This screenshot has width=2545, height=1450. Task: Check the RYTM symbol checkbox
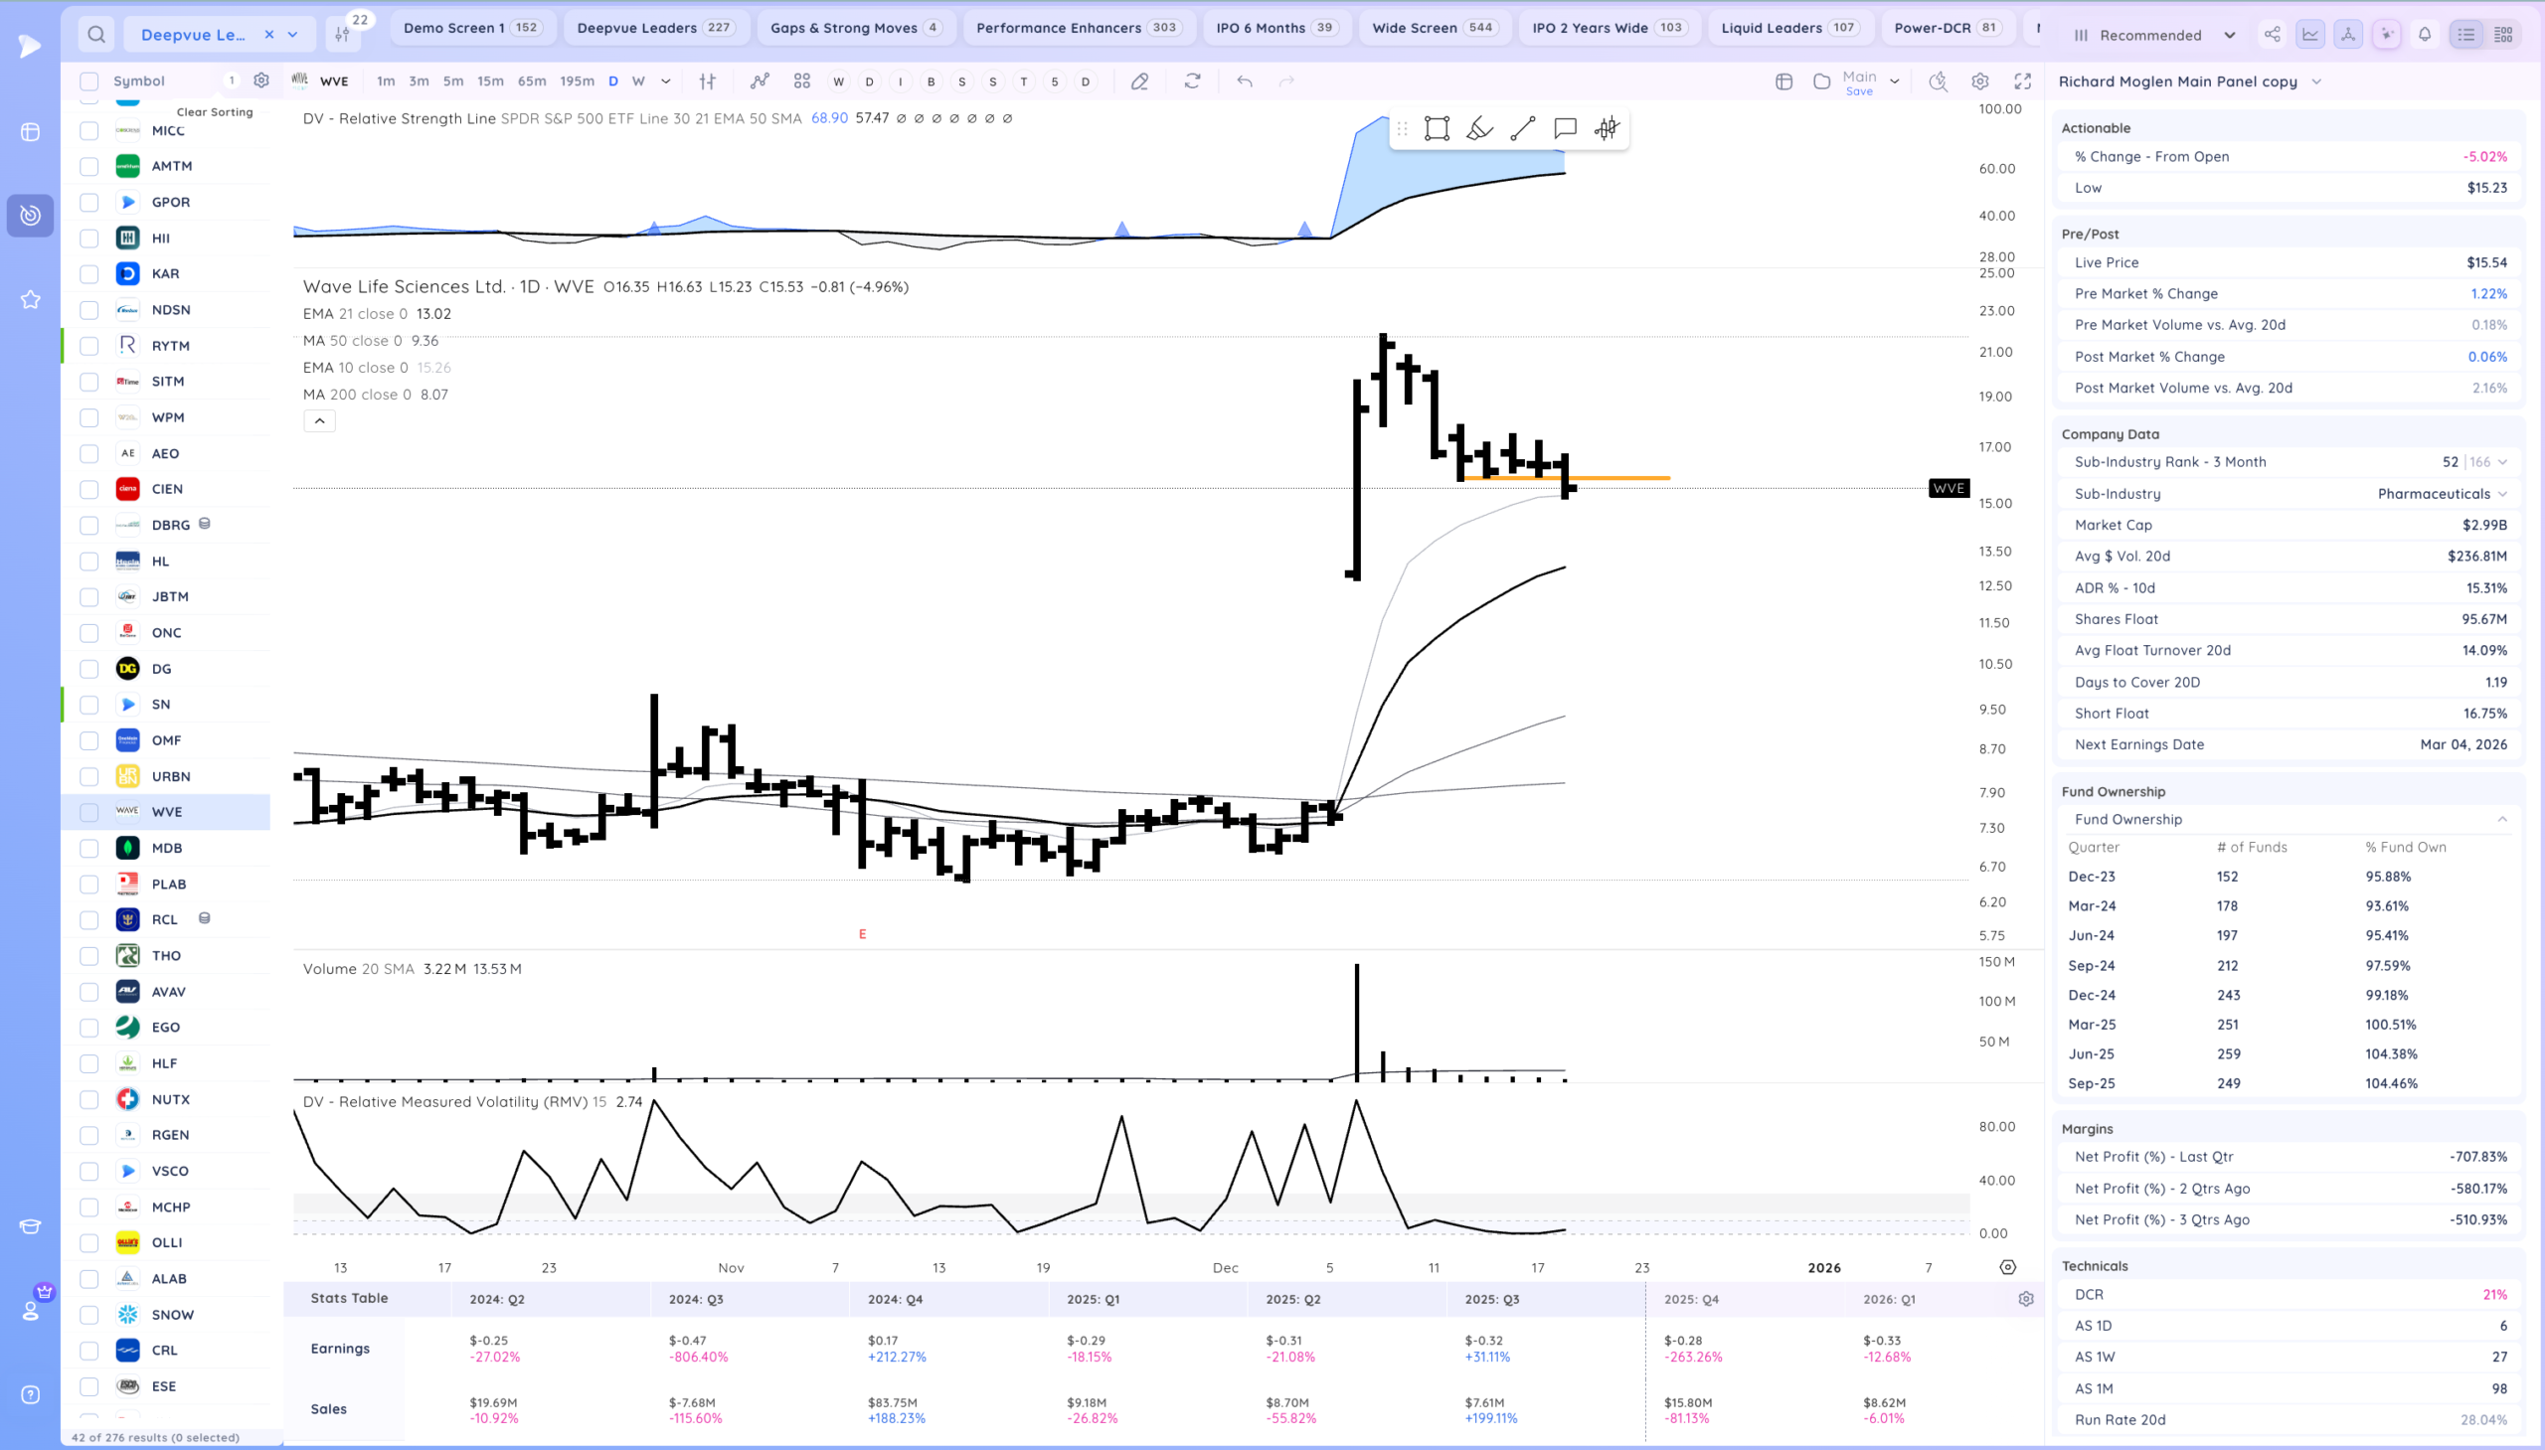tap(89, 346)
